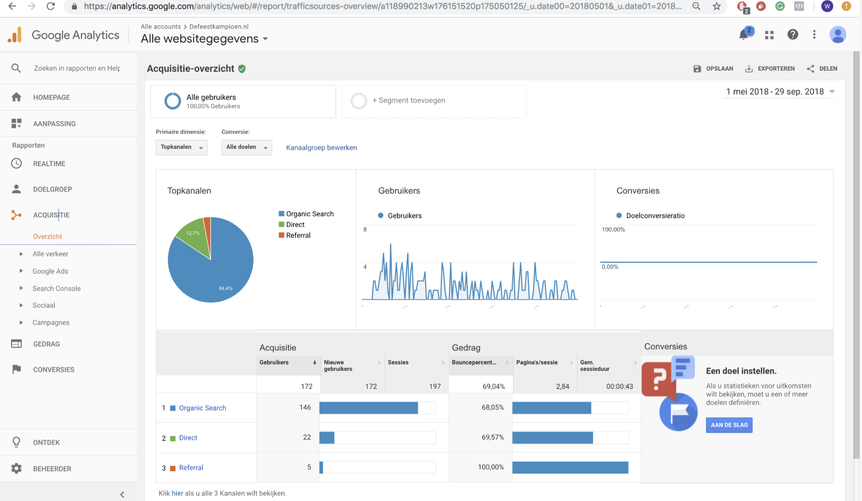The width and height of the screenshot is (862, 501).
Task: Click the Homepage house icon
Action: click(x=16, y=97)
